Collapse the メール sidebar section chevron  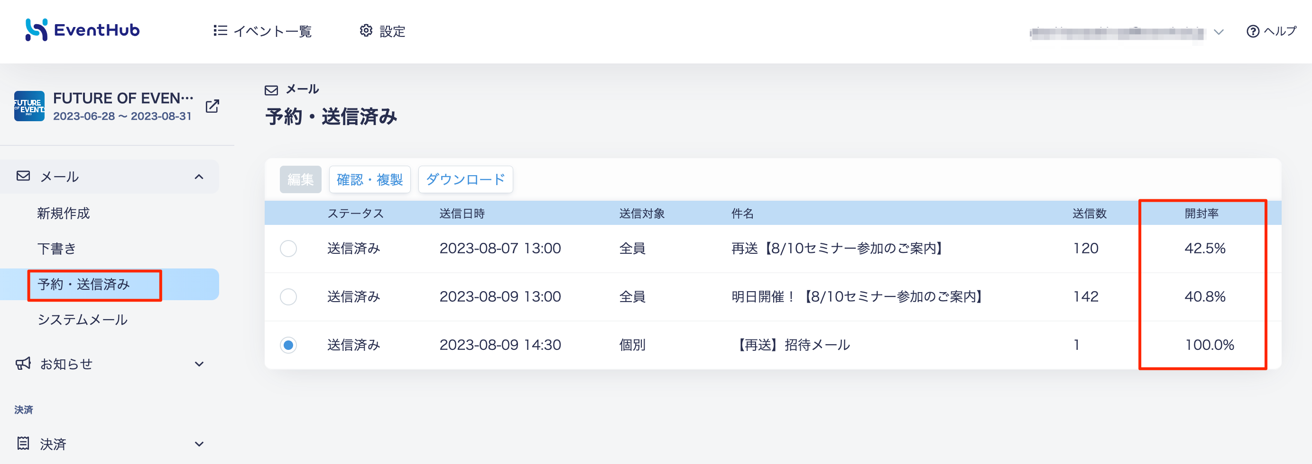point(199,177)
